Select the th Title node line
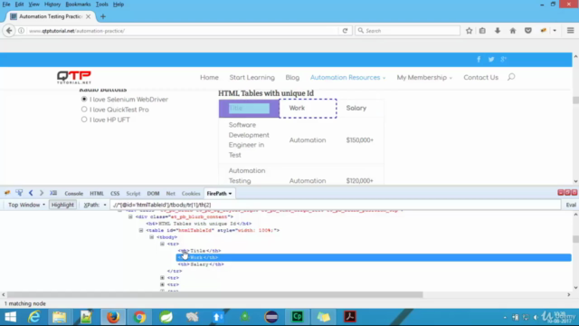This screenshot has width=579, height=326. [199, 251]
